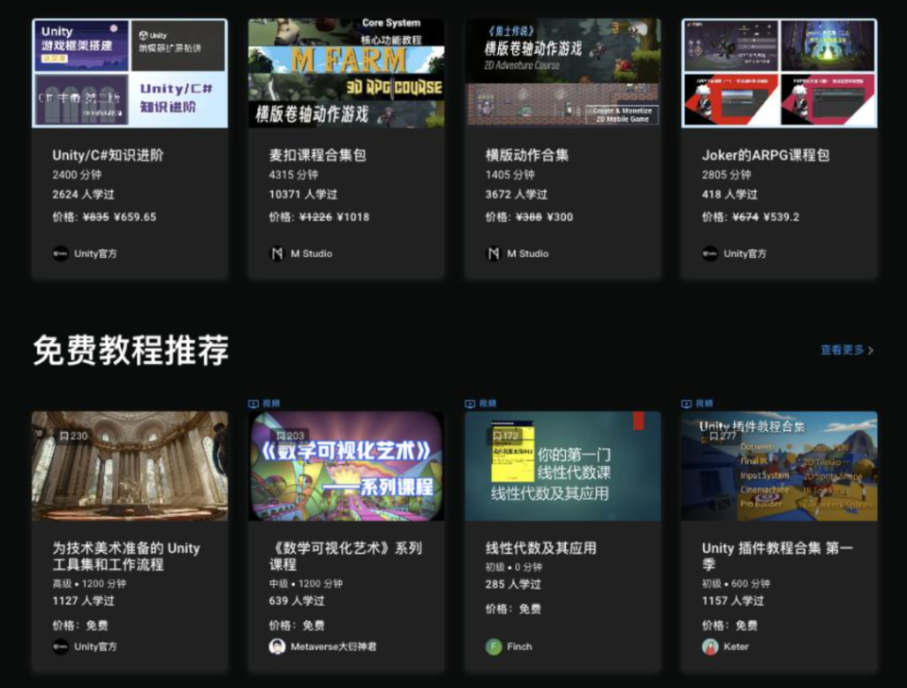
Task: Click video icon above Unity 插件教程合集 card
Action: point(687,404)
